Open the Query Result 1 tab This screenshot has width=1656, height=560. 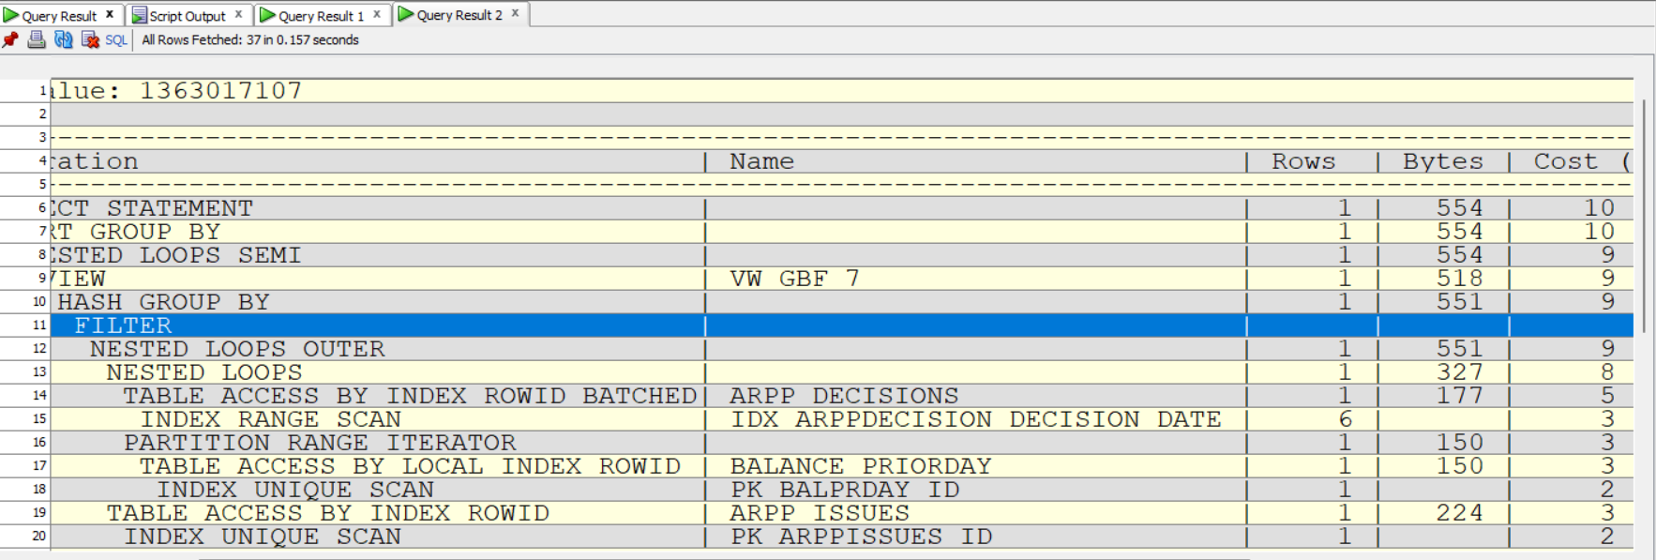(320, 16)
